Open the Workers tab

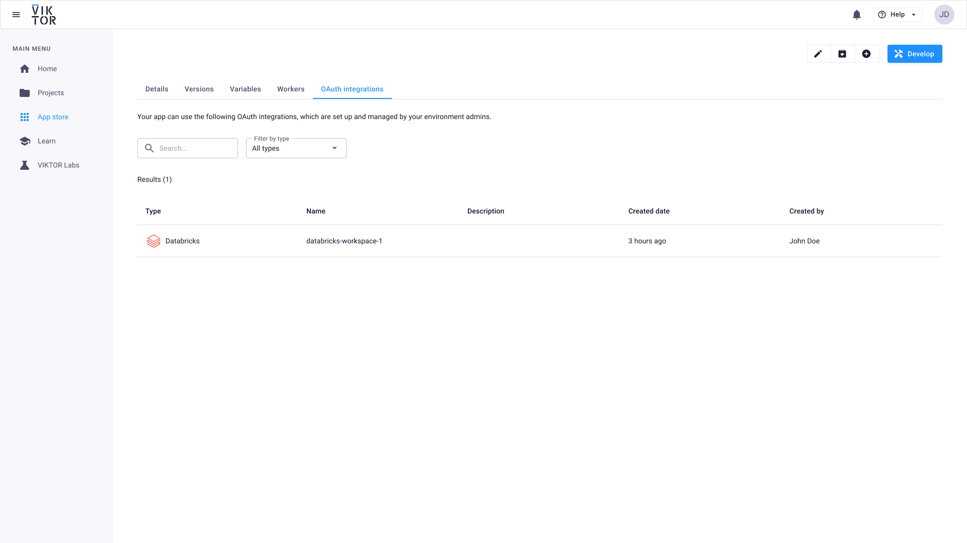(x=290, y=89)
